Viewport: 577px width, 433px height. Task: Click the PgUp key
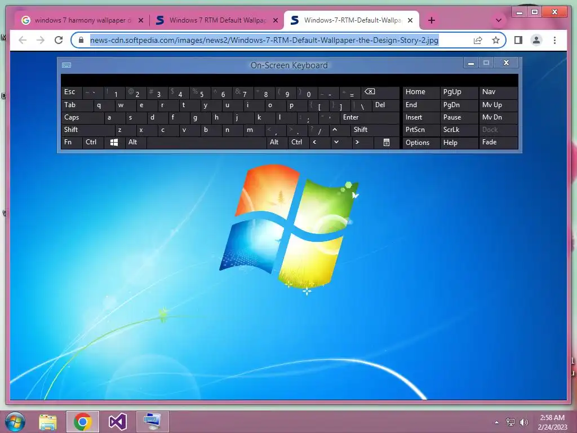tap(459, 92)
